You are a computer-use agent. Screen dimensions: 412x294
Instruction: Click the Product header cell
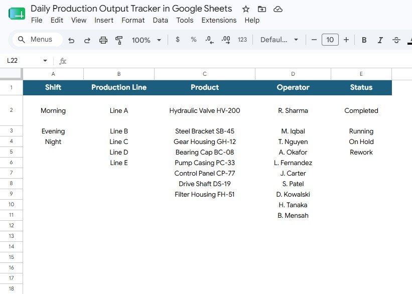pyautogui.click(x=205, y=87)
